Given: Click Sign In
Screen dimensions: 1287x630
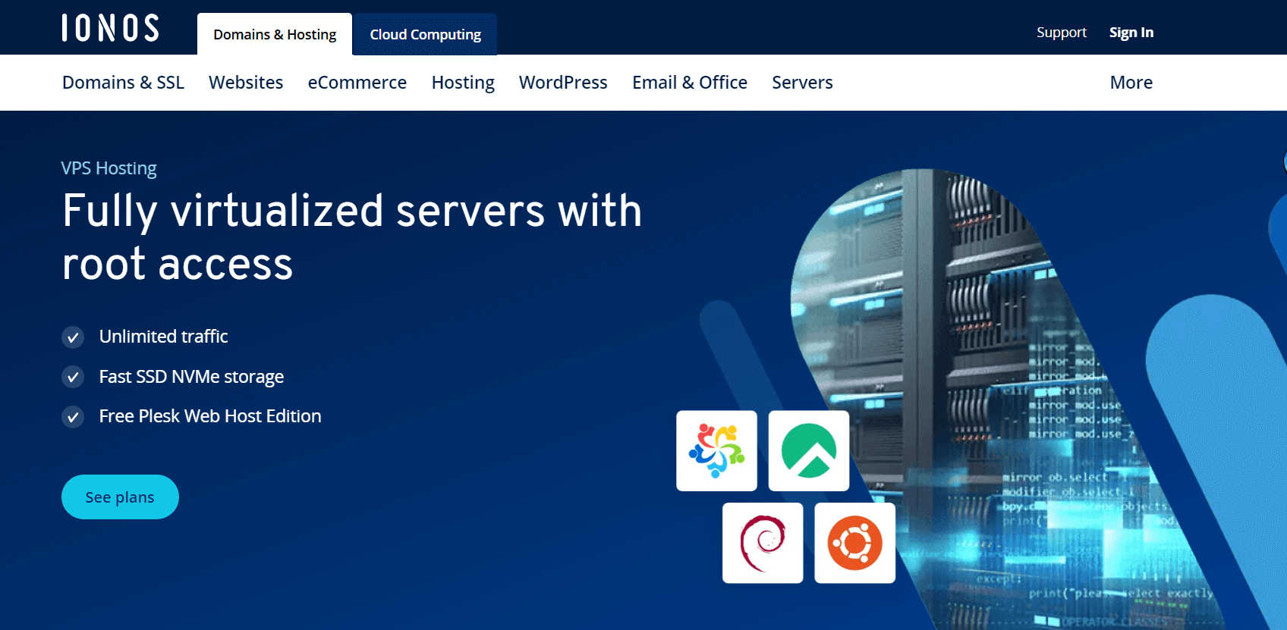Looking at the screenshot, I should (x=1131, y=33).
